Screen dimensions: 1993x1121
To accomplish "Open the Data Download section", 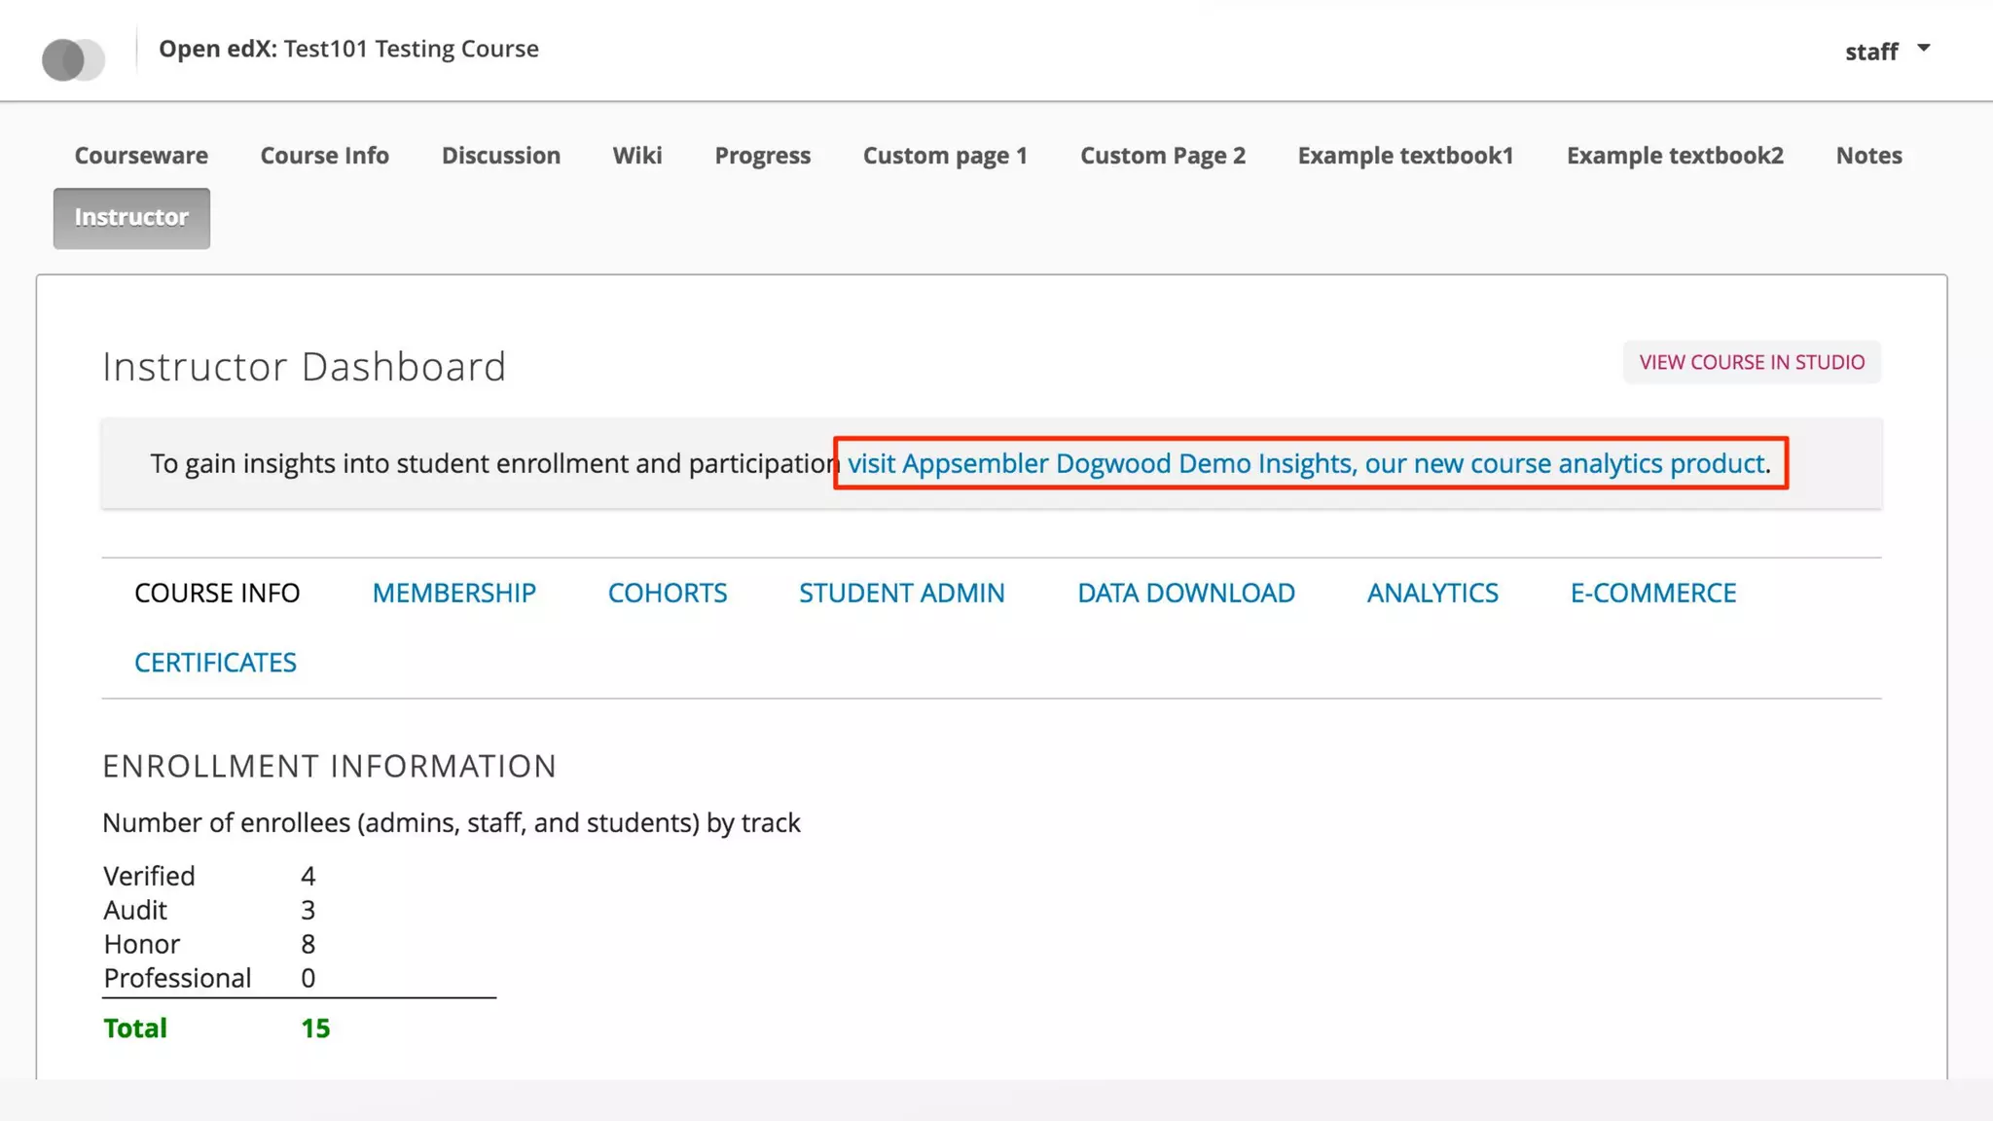I will (x=1185, y=593).
